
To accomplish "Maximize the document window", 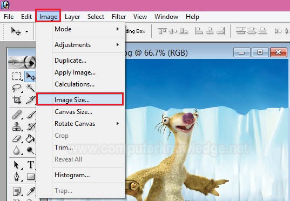I will tap(260, 52).
